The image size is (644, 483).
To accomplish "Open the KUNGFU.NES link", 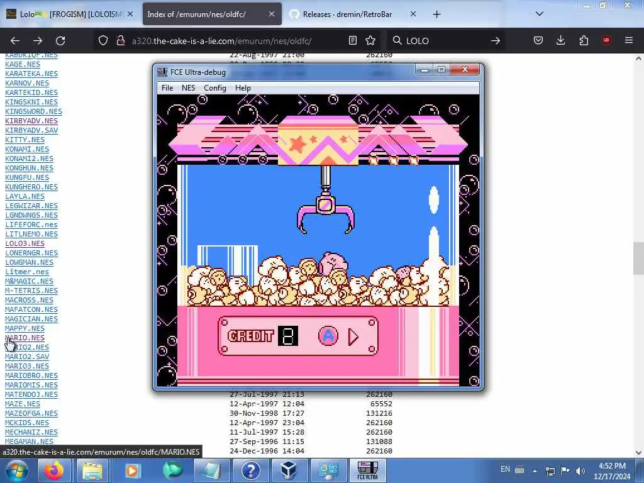I will (x=26, y=177).
